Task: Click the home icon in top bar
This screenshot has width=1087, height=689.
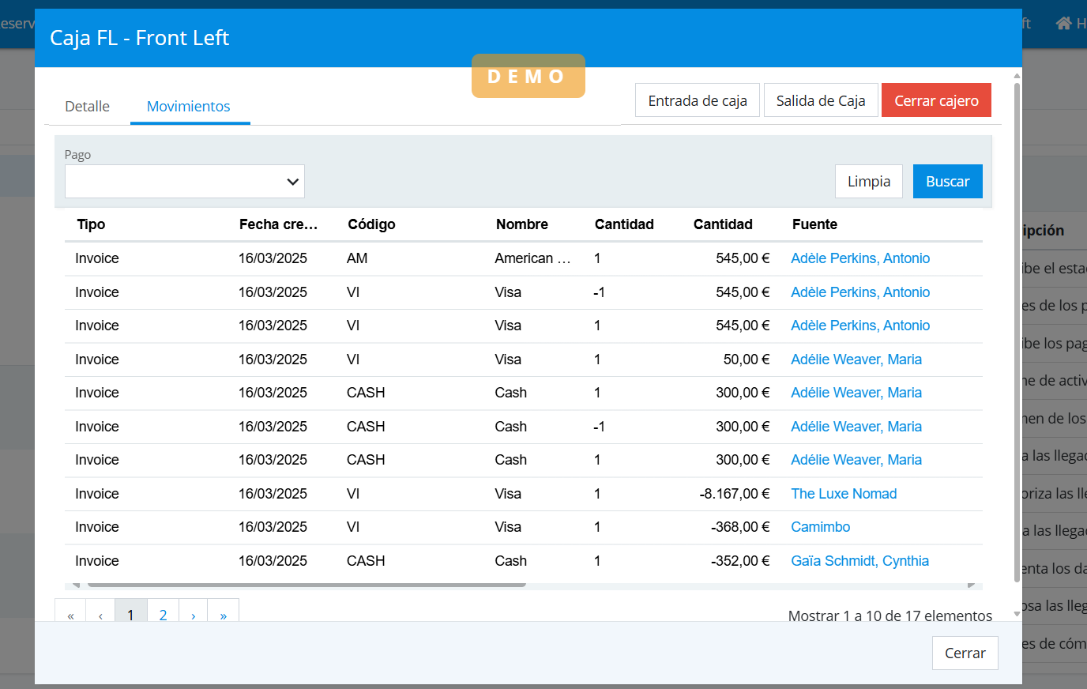Action: click(x=1063, y=24)
